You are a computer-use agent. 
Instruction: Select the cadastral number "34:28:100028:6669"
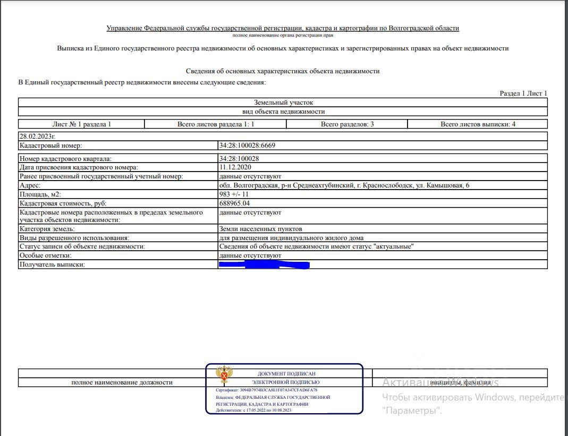pos(247,146)
